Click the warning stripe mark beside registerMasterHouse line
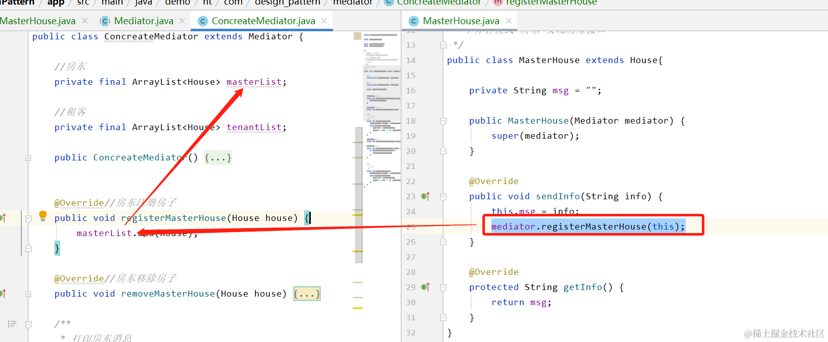This screenshot has width=828, height=342. click(358, 215)
